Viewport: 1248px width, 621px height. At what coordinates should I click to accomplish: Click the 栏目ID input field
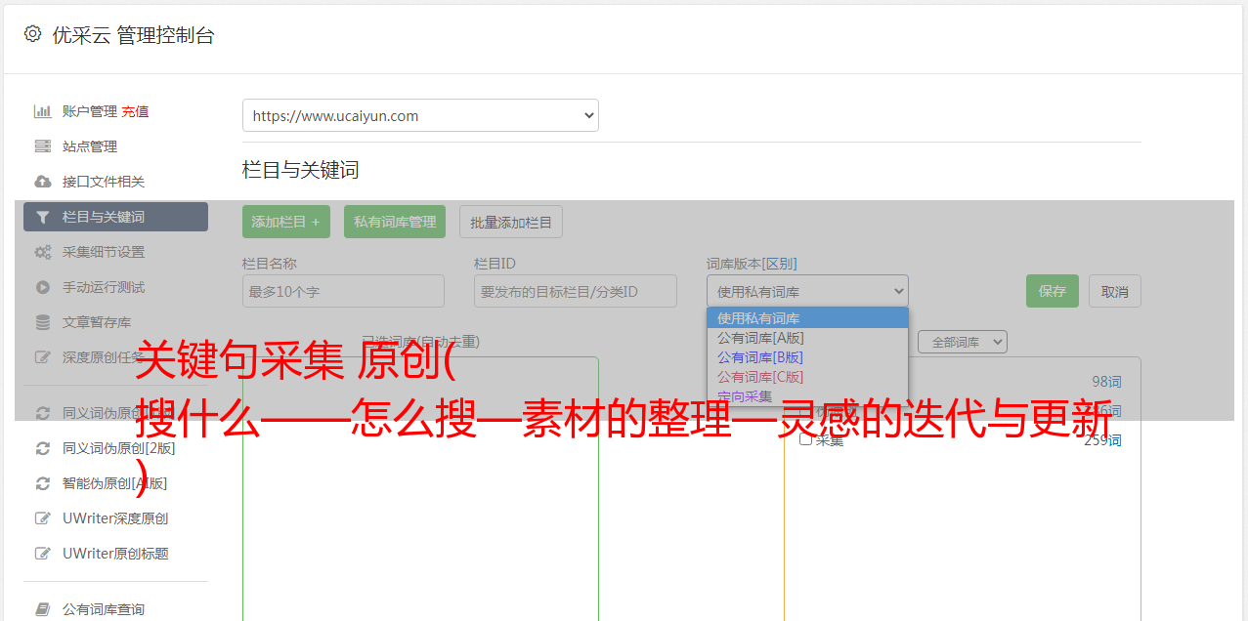point(576,291)
